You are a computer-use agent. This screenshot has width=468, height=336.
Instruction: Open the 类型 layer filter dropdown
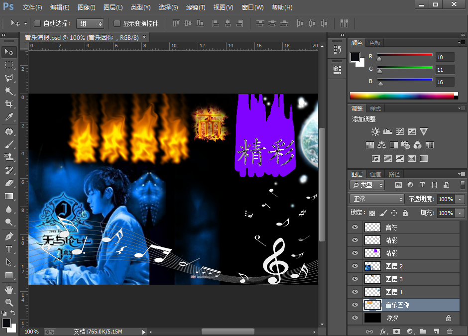367,185
